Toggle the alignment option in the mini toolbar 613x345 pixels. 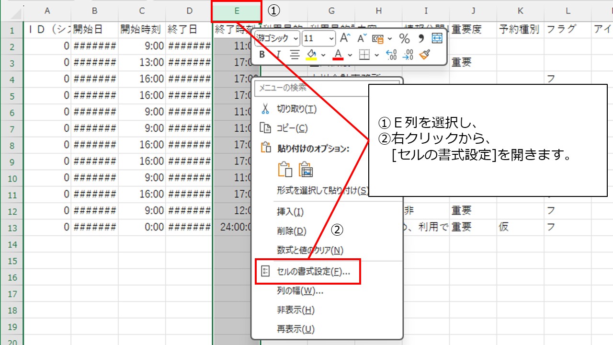point(295,54)
